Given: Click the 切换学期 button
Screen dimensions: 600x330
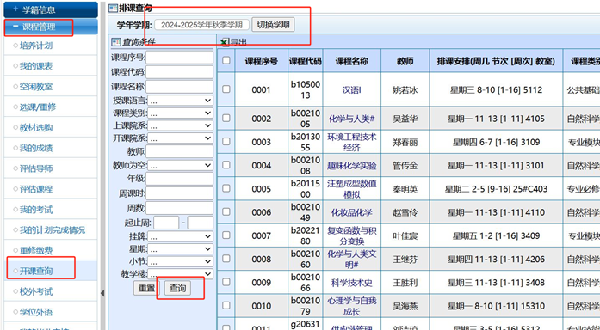Looking at the screenshot, I should [273, 25].
